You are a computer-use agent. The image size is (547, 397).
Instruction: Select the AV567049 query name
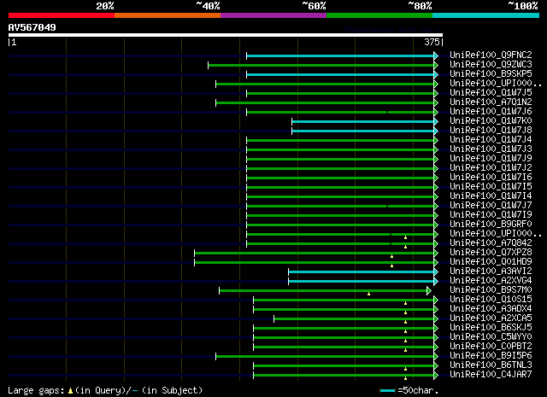32,27
